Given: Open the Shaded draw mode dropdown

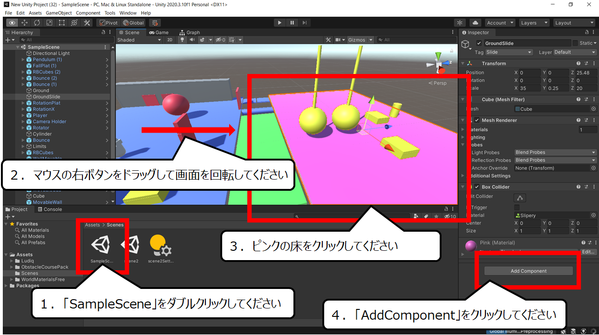Looking at the screenshot, I should (139, 40).
